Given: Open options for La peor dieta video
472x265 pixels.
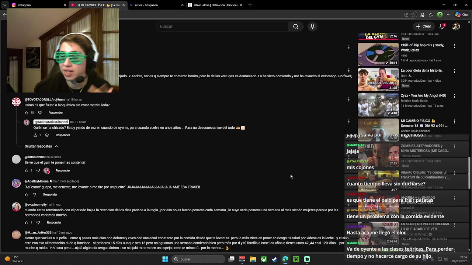Looking at the screenshot, I should [454, 71].
